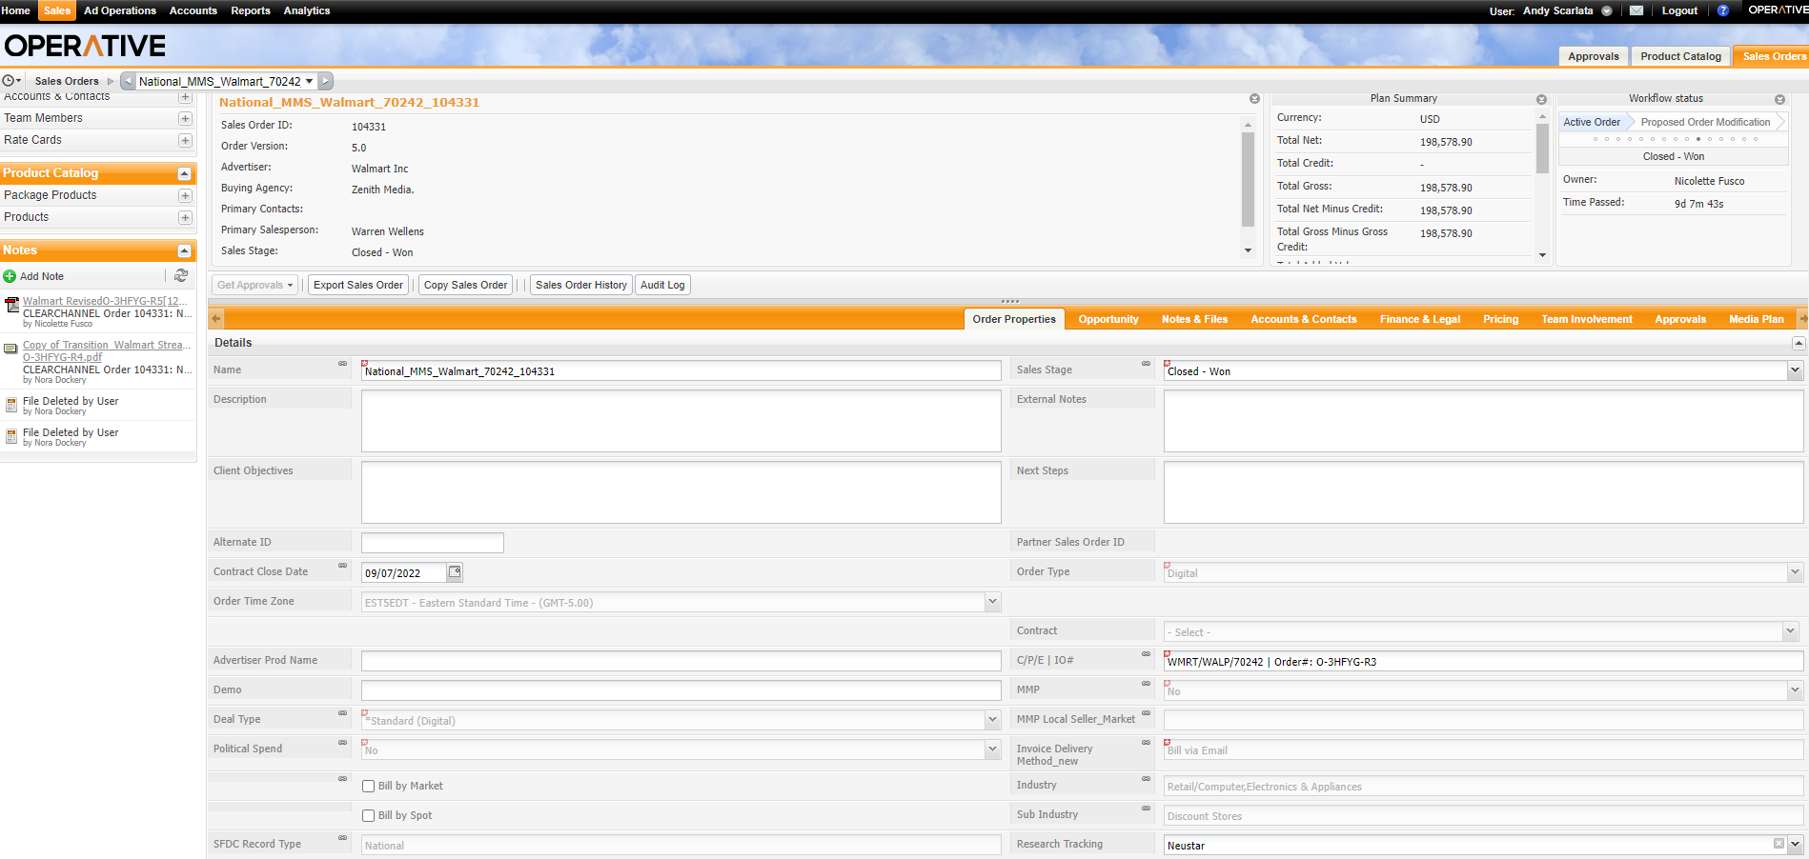Click link icon next to Political Spend label
1809x859 pixels.
click(x=343, y=743)
